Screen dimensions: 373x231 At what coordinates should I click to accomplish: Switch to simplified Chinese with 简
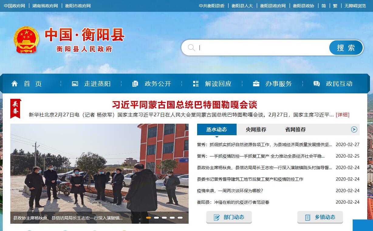(x=324, y=6)
